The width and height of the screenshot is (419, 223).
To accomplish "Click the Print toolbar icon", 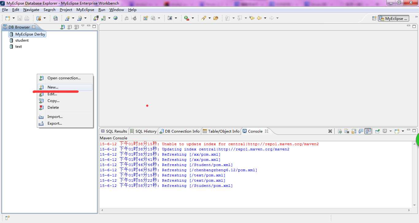I will click(27, 18).
